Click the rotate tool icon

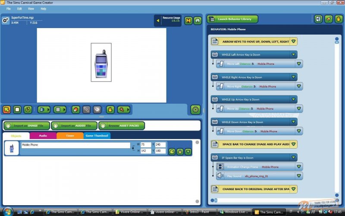click(28, 110)
